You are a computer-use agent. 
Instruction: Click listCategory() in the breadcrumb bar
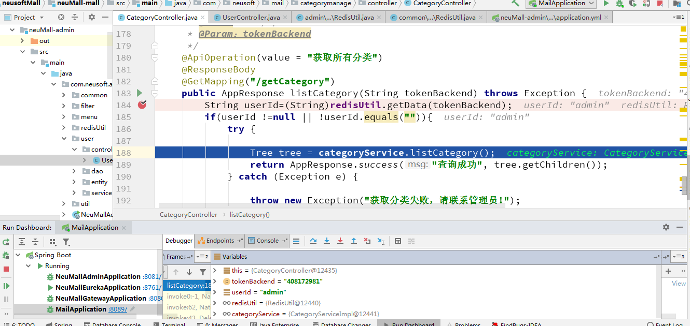[250, 214]
